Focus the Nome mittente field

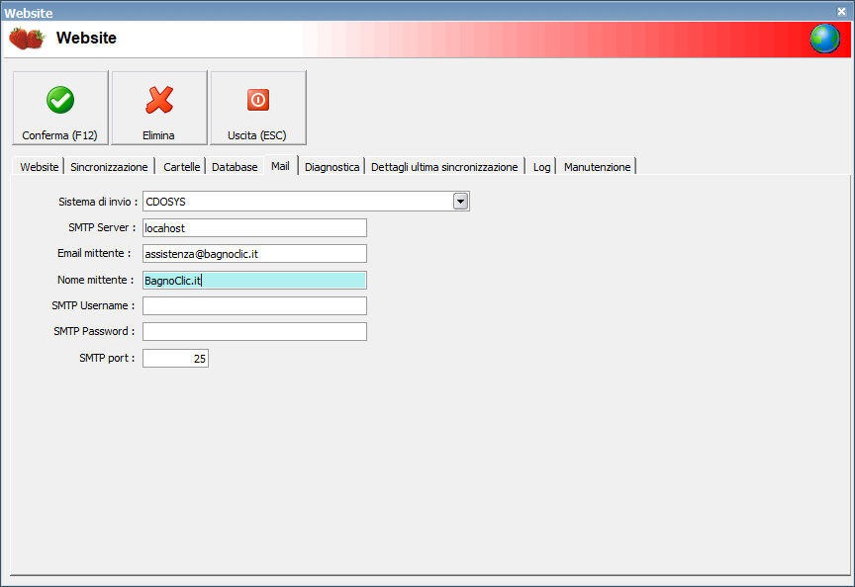tap(254, 280)
